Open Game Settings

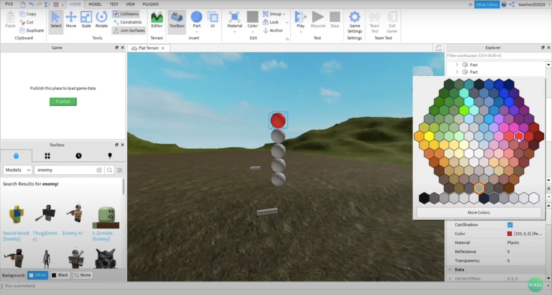pyautogui.click(x=355, y=22)
